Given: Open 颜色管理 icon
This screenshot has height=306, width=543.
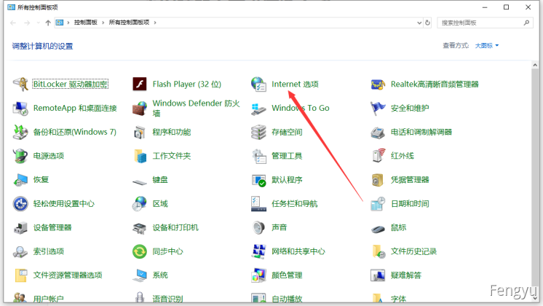Looking at the screenshot, I should pos(258,275).
